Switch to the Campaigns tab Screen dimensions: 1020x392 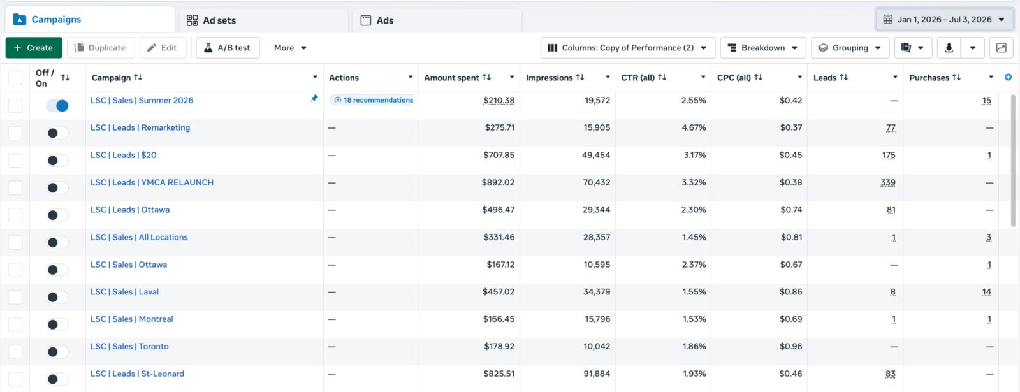pos(90,20)
